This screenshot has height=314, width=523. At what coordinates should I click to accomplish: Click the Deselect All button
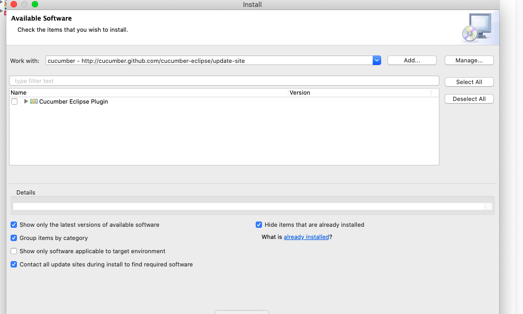pyautogui.click(x=469, y=99)
